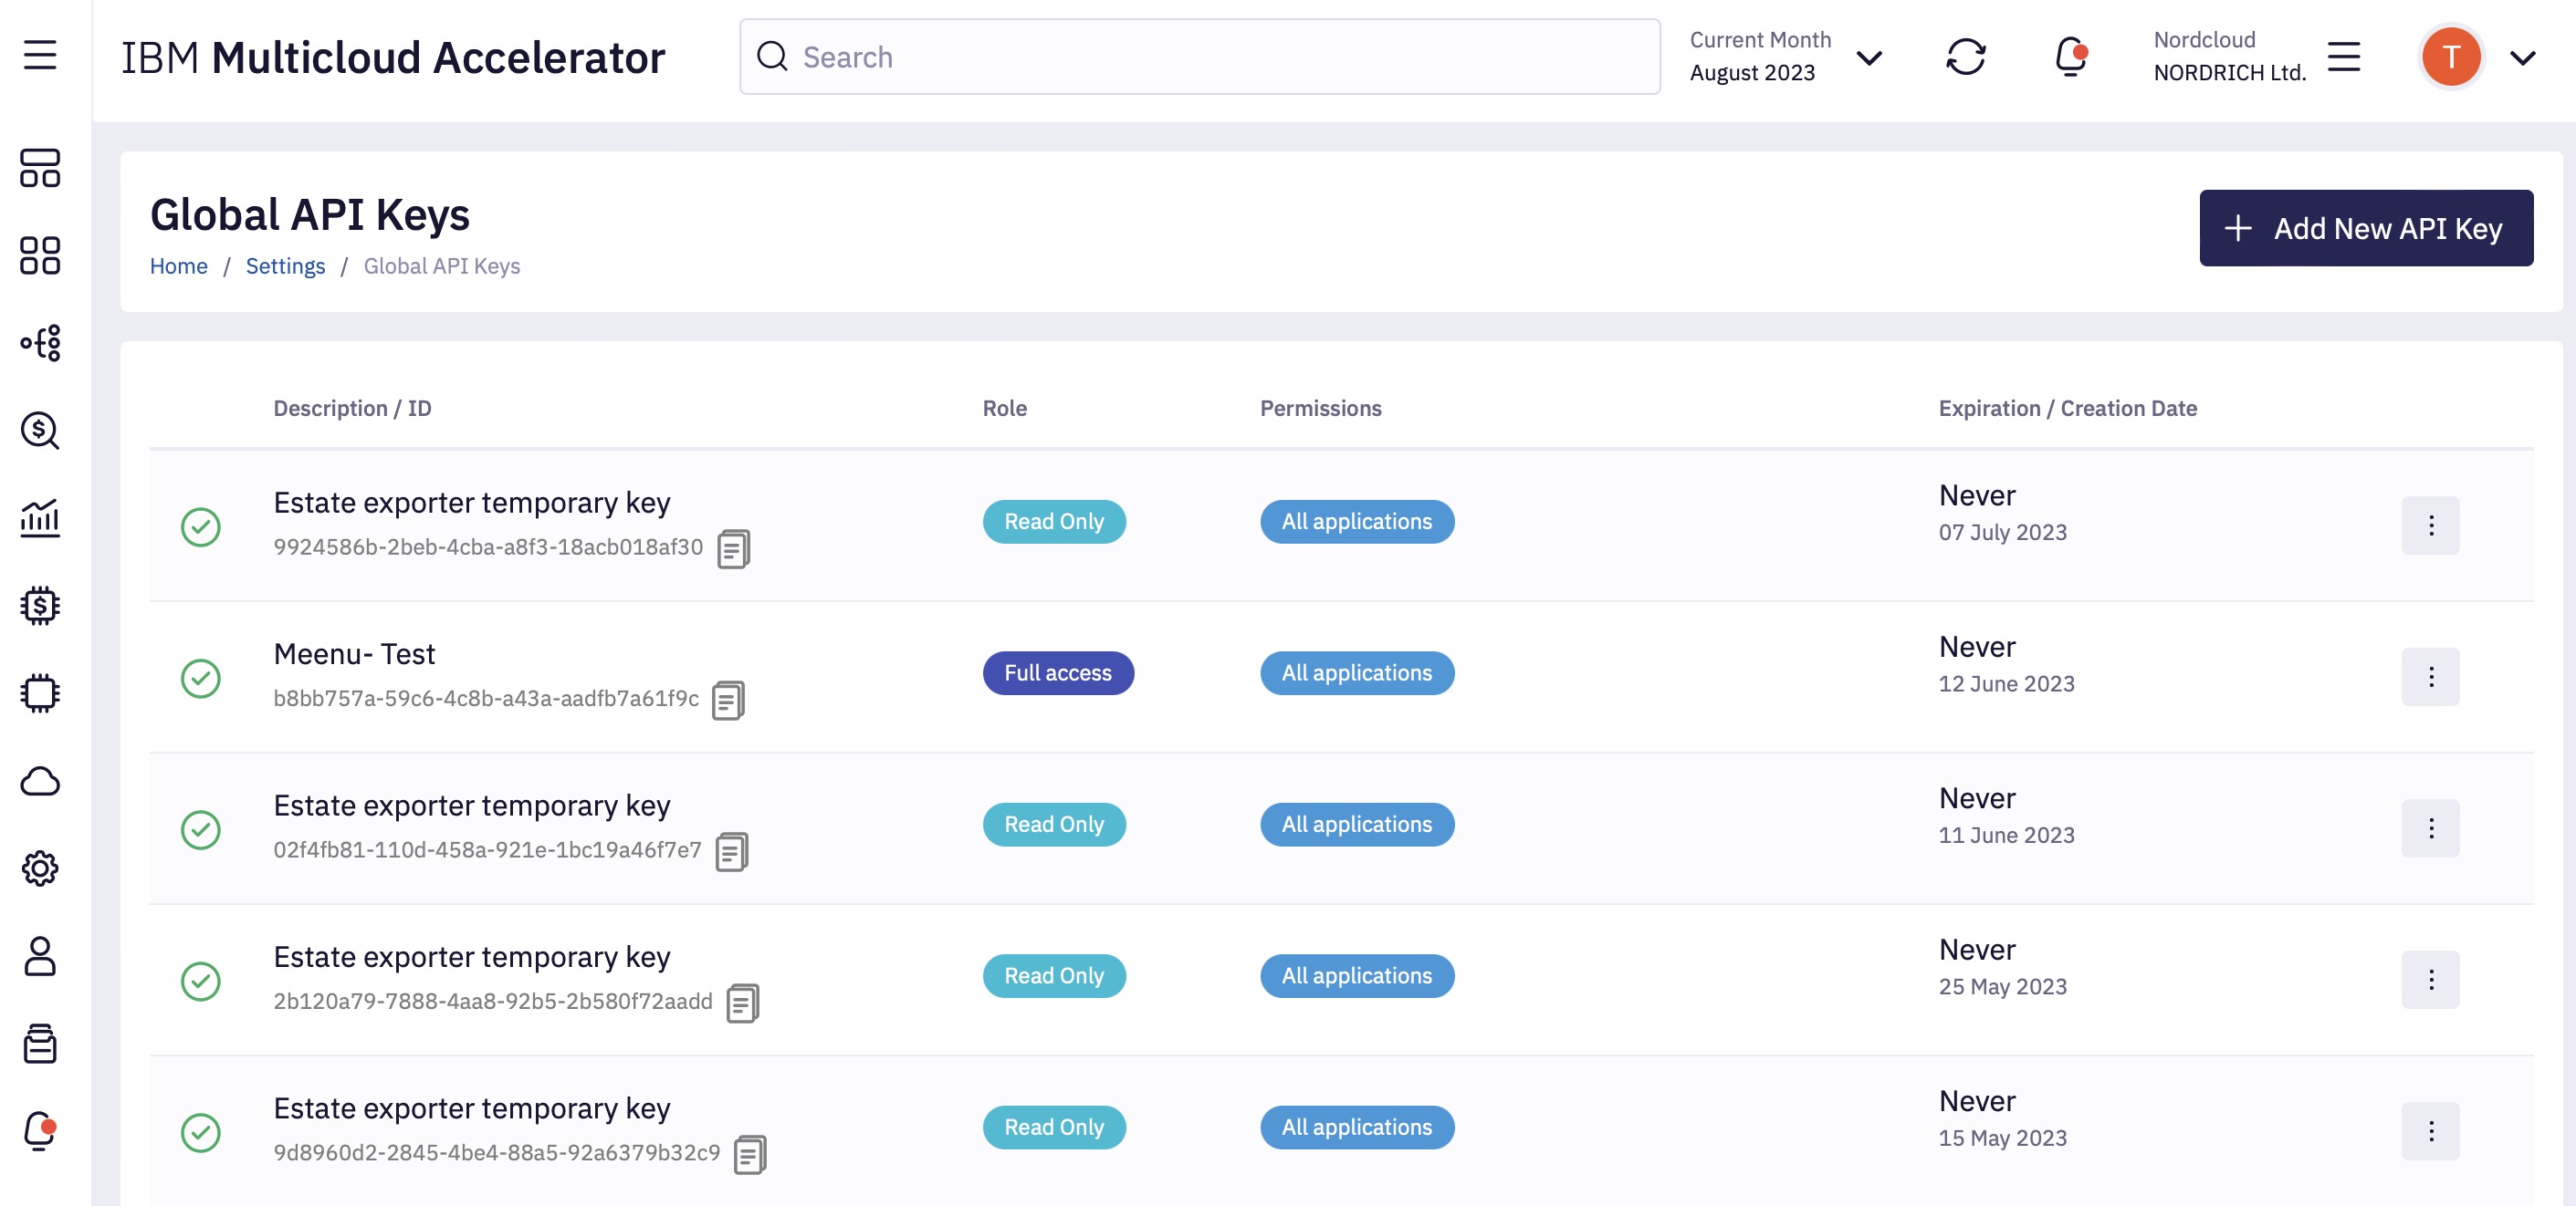Open the cost search dollar magnifier icon
The image size is (2576, 1206).
coord(40,431)
